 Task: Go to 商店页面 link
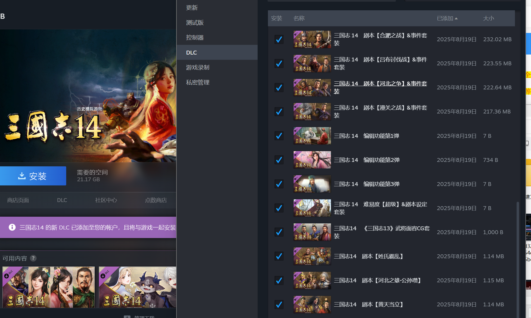18,200
